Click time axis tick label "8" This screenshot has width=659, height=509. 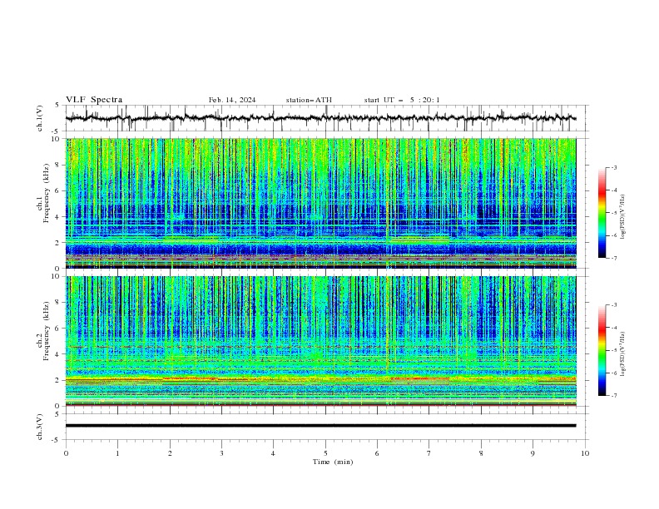(481, 453)
